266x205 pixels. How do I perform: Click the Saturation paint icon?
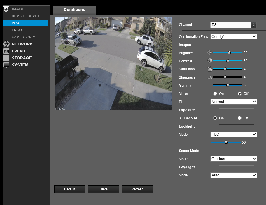(210, 69)
